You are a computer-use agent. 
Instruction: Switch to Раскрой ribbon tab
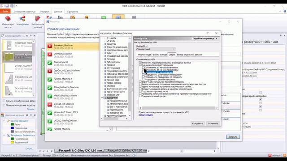44,12
